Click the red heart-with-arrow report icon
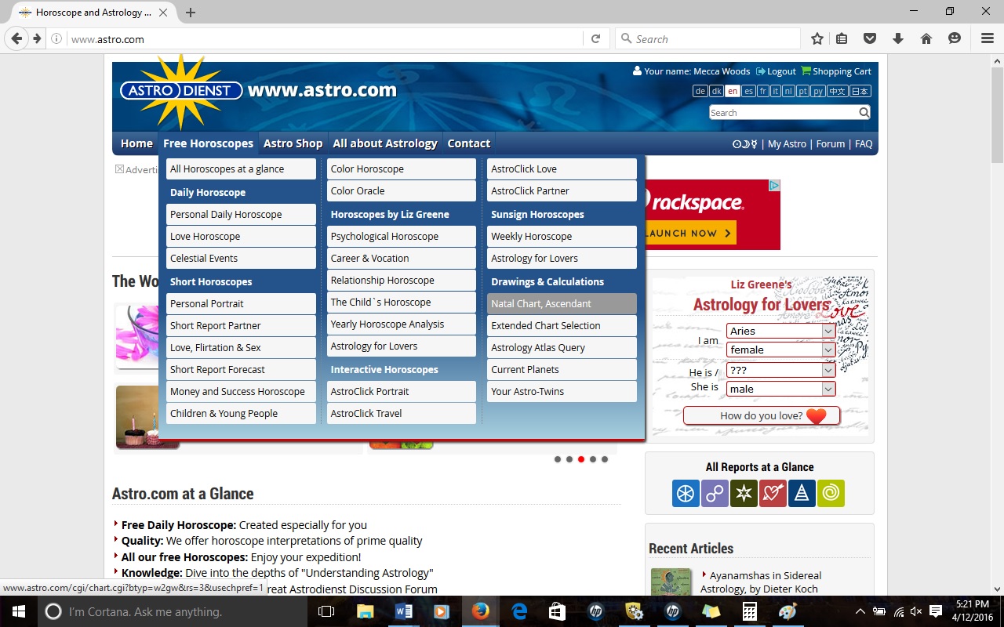This screenshot has width=1004, height=627. pyautogui.click(x=773, y=493)
